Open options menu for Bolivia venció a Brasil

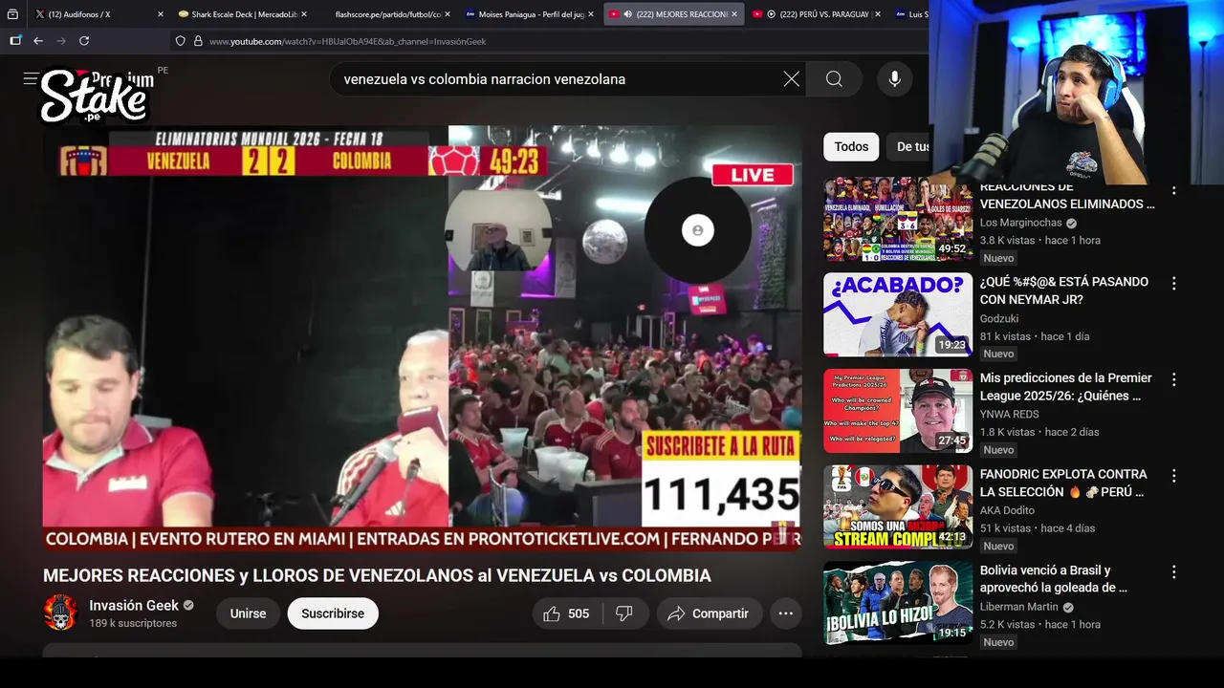pyautogui.click(x=1173, y=571)
